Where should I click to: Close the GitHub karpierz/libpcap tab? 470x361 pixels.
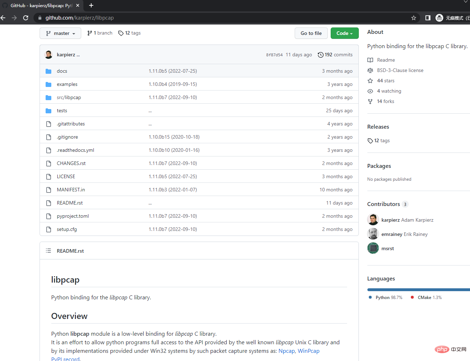pos(78,5)
